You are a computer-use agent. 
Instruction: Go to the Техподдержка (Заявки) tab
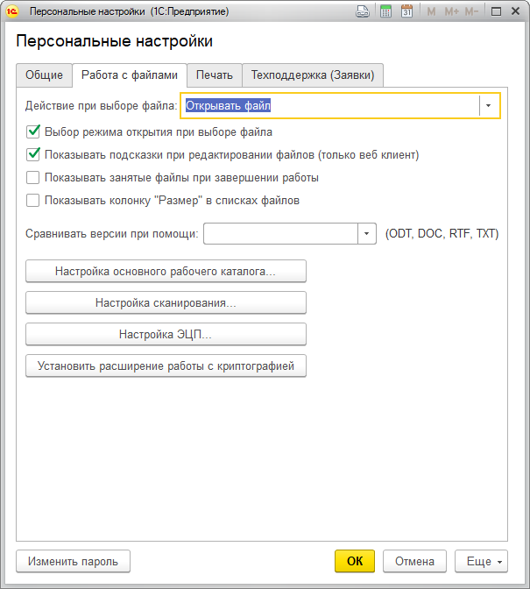(313, 75)
